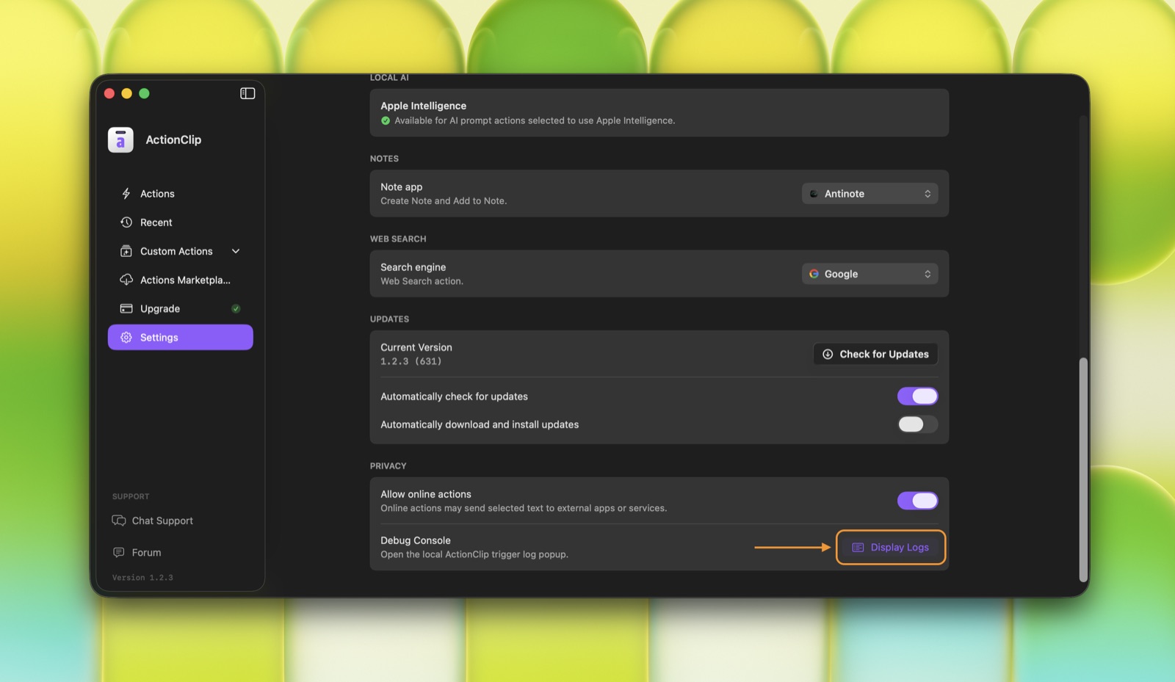Expand the Custom Actions chevron

236,251
